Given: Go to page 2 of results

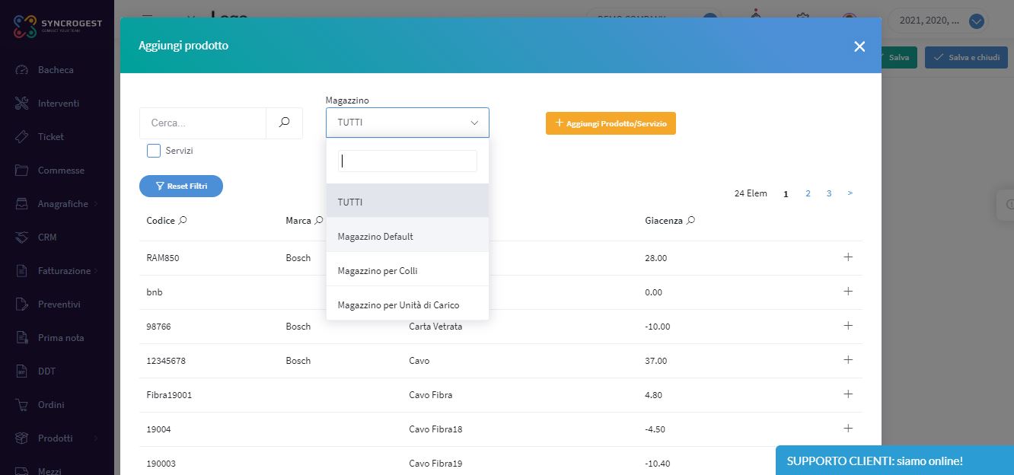Looking at the screenshot, I should [808, 193].
